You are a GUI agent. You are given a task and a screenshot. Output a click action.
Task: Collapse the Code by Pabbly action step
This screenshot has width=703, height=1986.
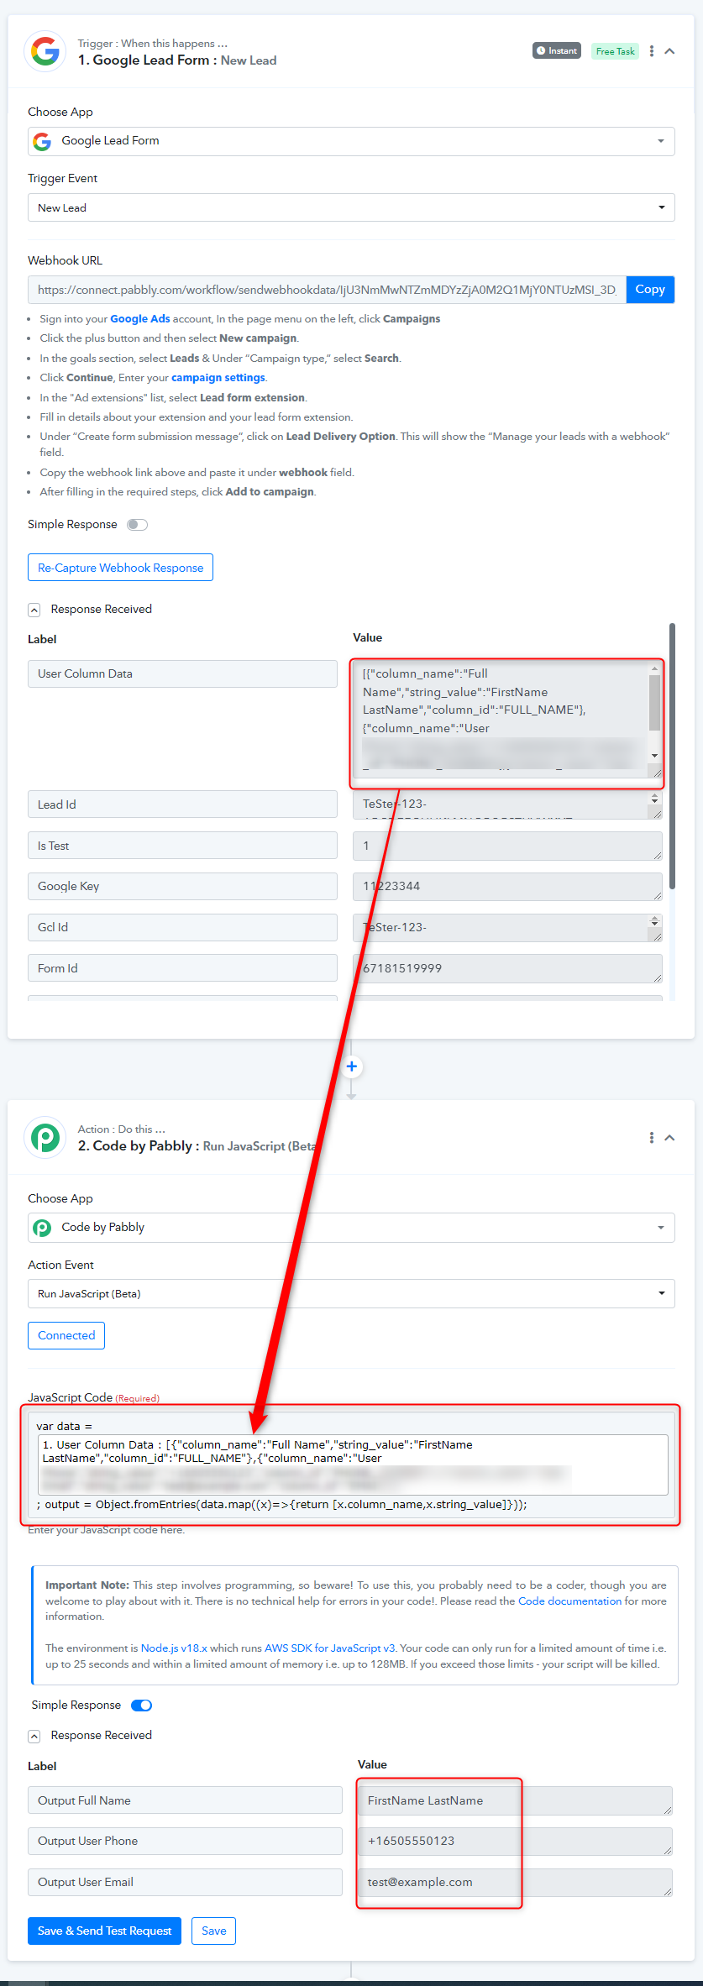pos(669,1138)
